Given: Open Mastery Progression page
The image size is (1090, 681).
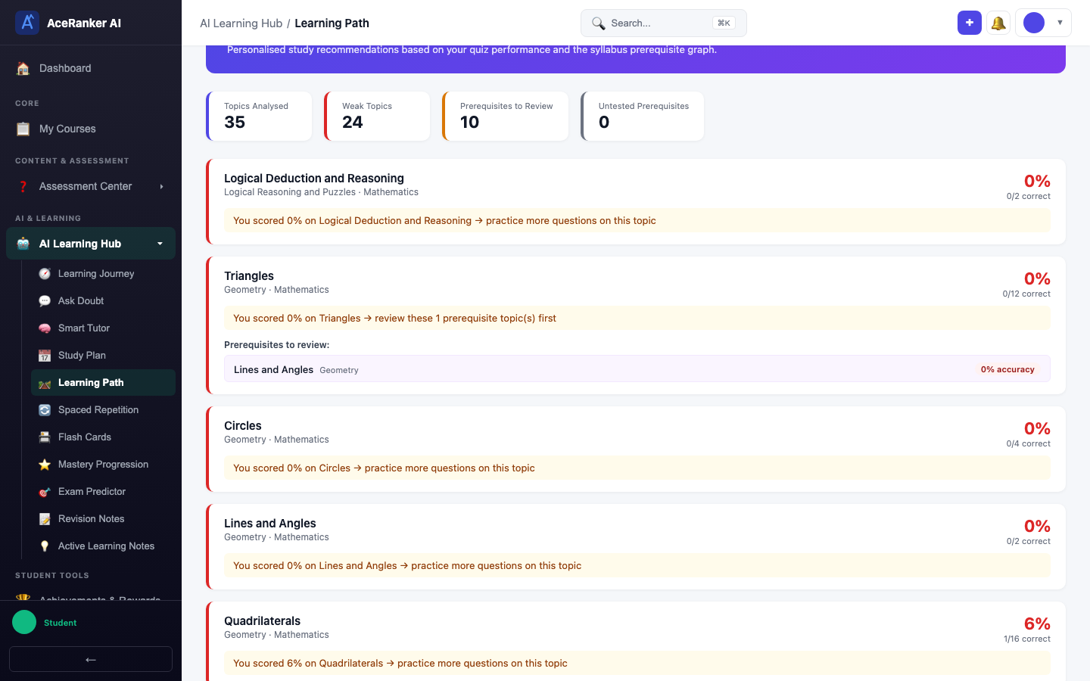Looking at the screenshot, I should [x=103, y=465].
